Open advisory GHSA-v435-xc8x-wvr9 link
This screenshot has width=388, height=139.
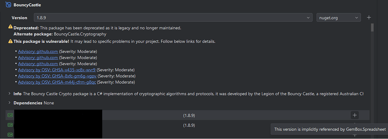(x=57, y=70)
